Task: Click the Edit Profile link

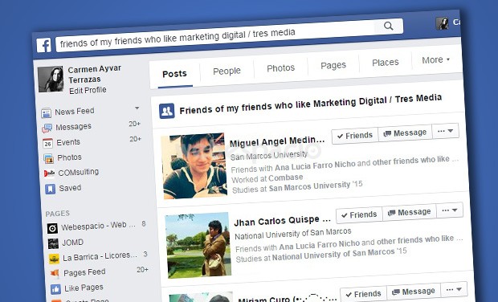Action: point(88,91)
